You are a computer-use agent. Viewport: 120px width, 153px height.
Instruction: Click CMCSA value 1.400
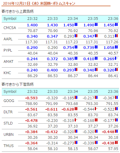pos(32,25)
